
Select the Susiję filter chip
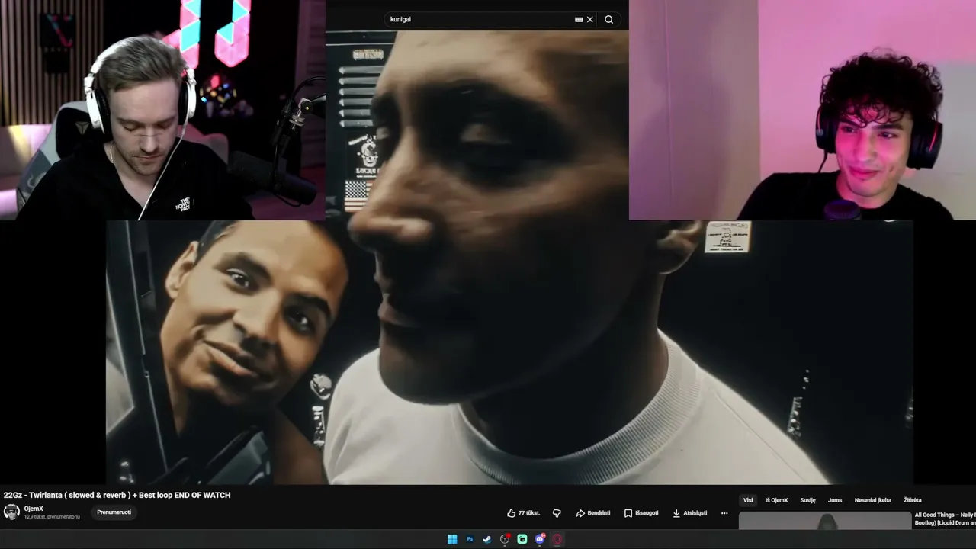tap(807, 500)
